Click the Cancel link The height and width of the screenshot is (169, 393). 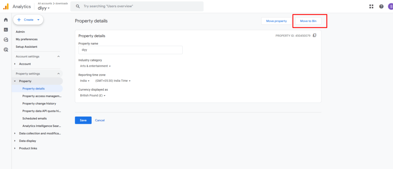(100, 120)
